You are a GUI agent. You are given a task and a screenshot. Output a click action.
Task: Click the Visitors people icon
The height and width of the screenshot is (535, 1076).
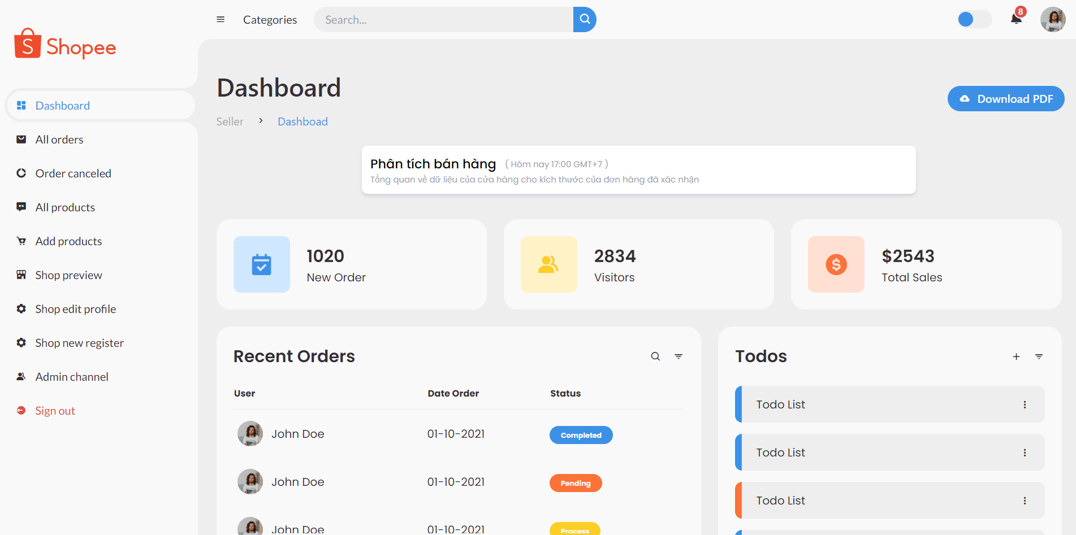[549, 264]
